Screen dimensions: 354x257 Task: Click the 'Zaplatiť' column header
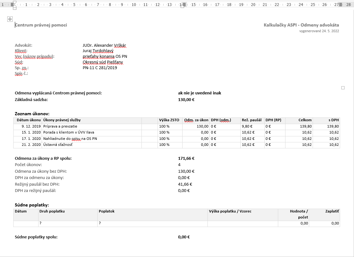click(332, 211)
